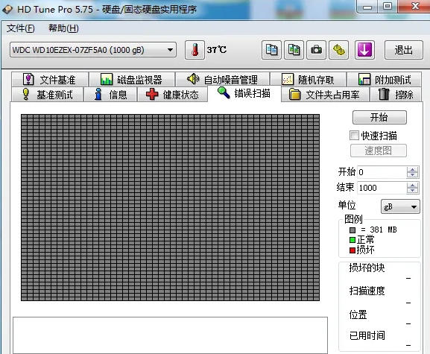Copy results using the copy text icon

(x=271, y=50)
